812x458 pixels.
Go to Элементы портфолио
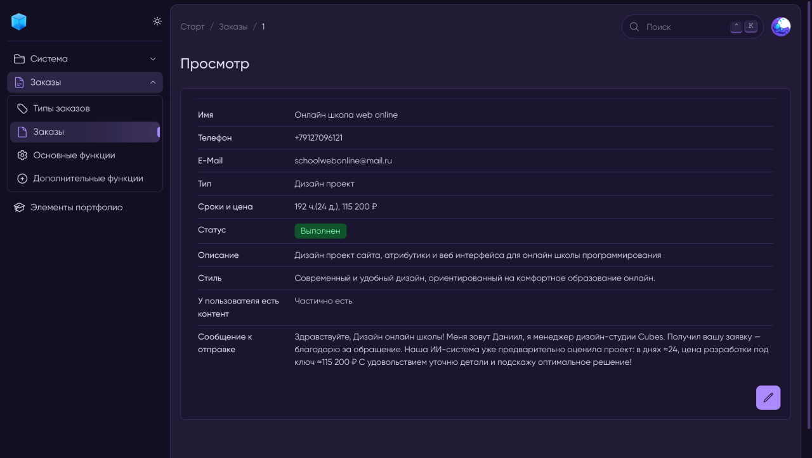tap(76, 207)
